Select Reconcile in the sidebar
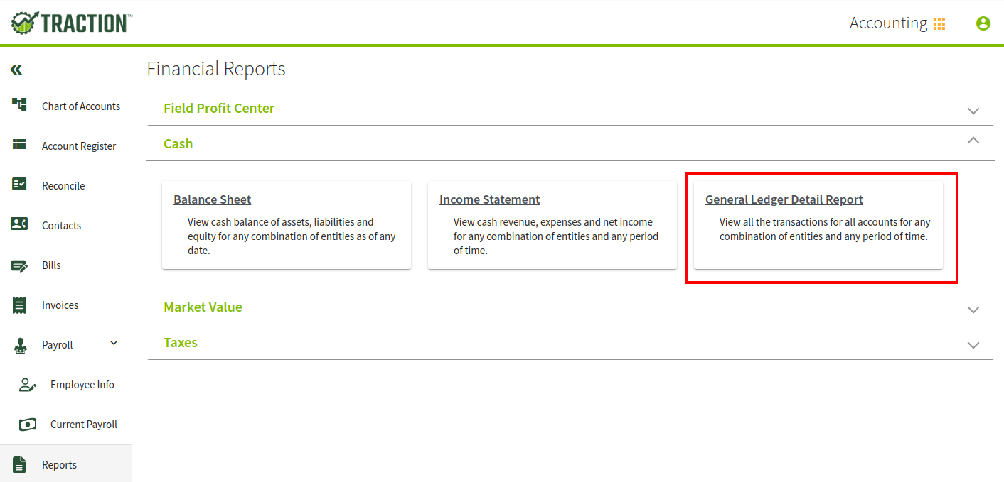The height and width of the screenshot is (482, 1004). click(x=63, y=186)
